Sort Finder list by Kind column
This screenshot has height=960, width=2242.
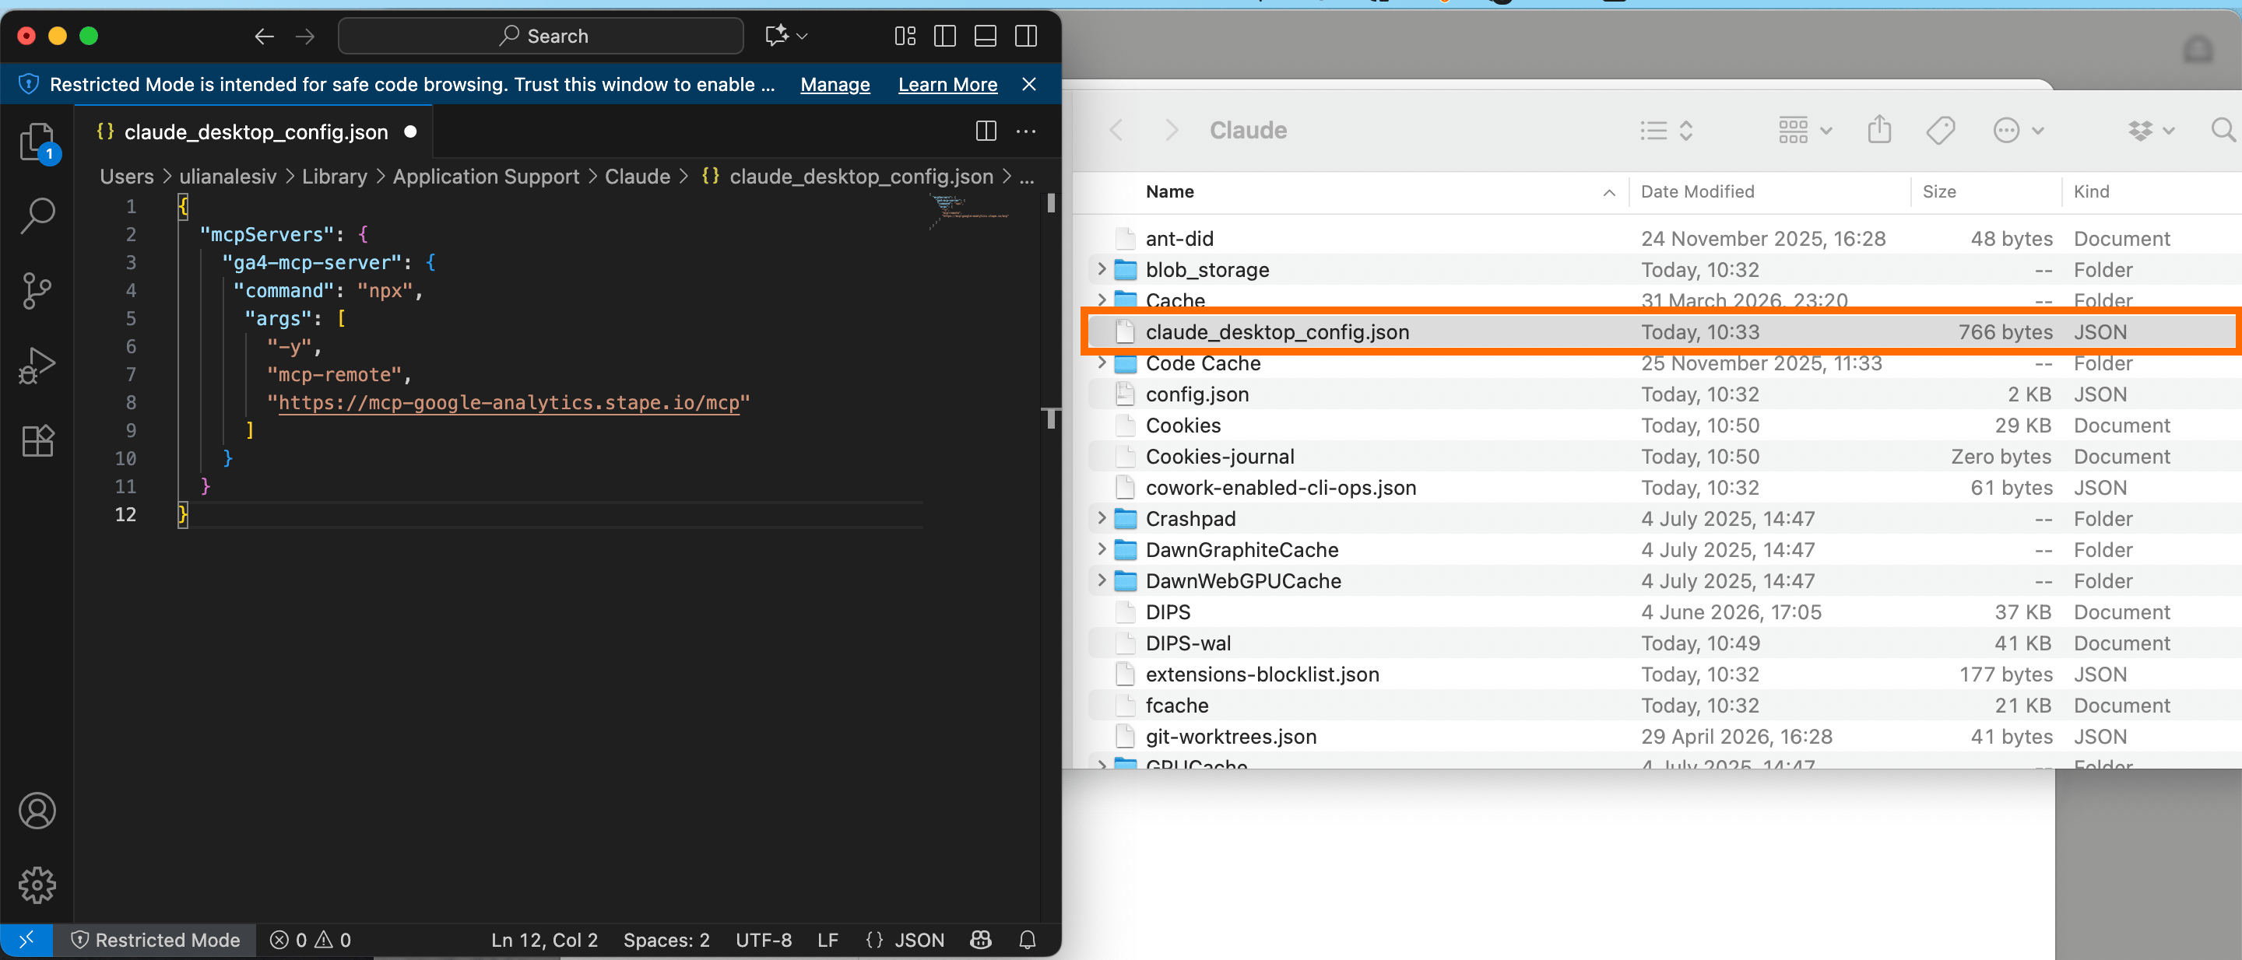tap(2090, 191)
